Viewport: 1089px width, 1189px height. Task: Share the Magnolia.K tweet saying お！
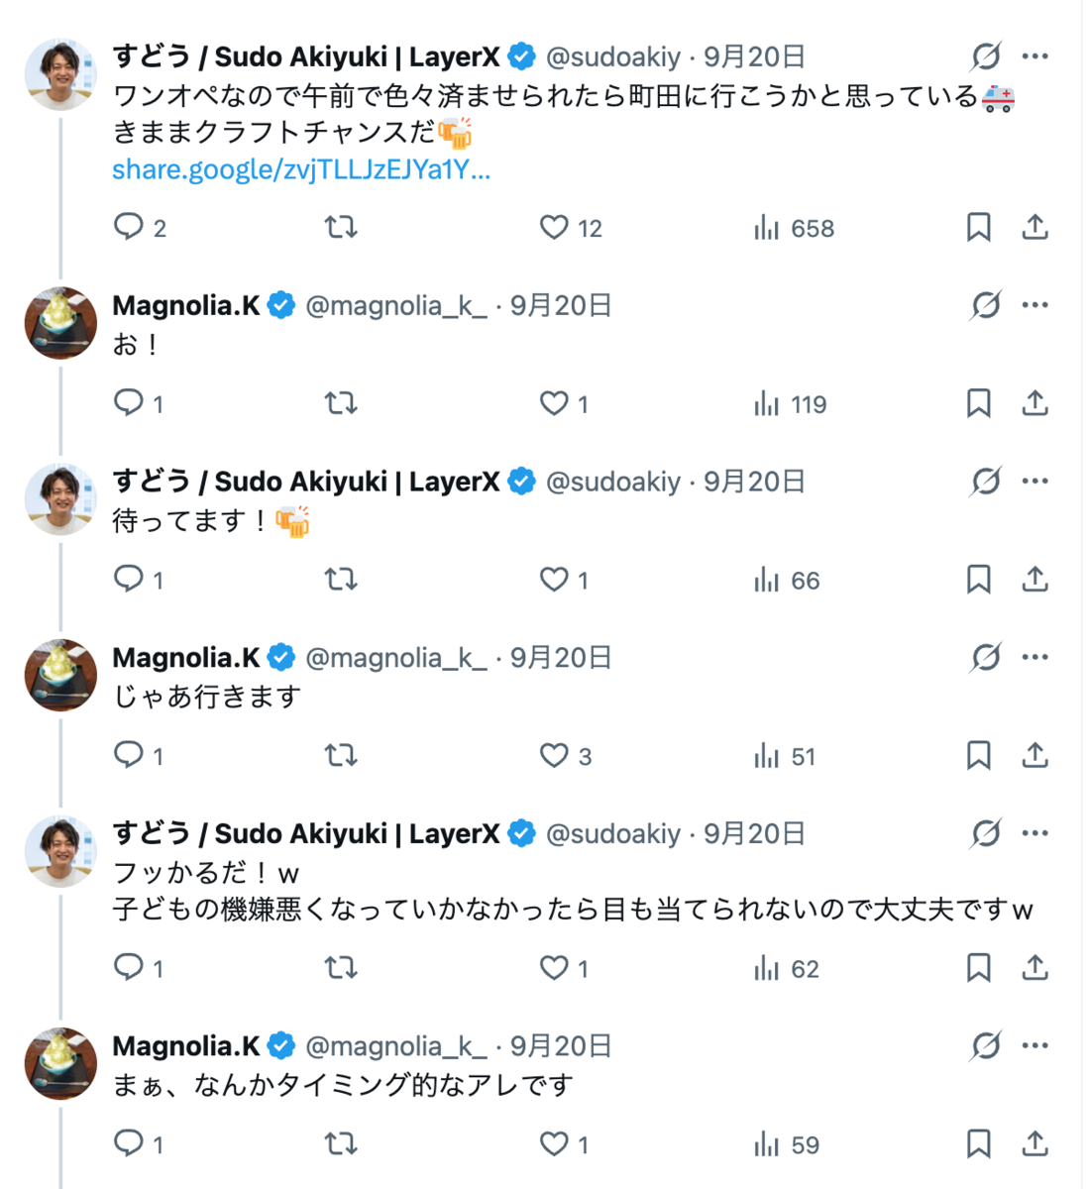click(1035, 403)
